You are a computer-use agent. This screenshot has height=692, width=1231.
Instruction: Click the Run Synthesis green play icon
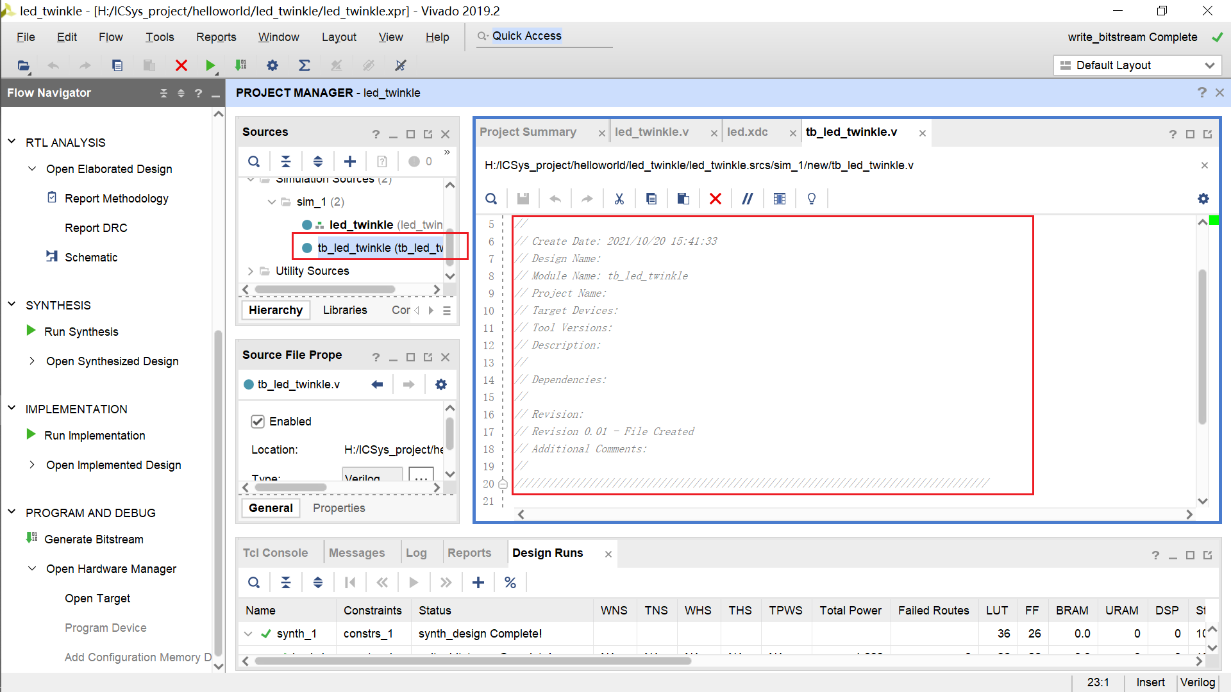coord(31,331)
